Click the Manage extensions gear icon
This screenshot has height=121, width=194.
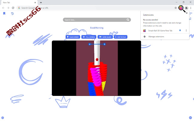pyautogui.click(x=145, y=37)
